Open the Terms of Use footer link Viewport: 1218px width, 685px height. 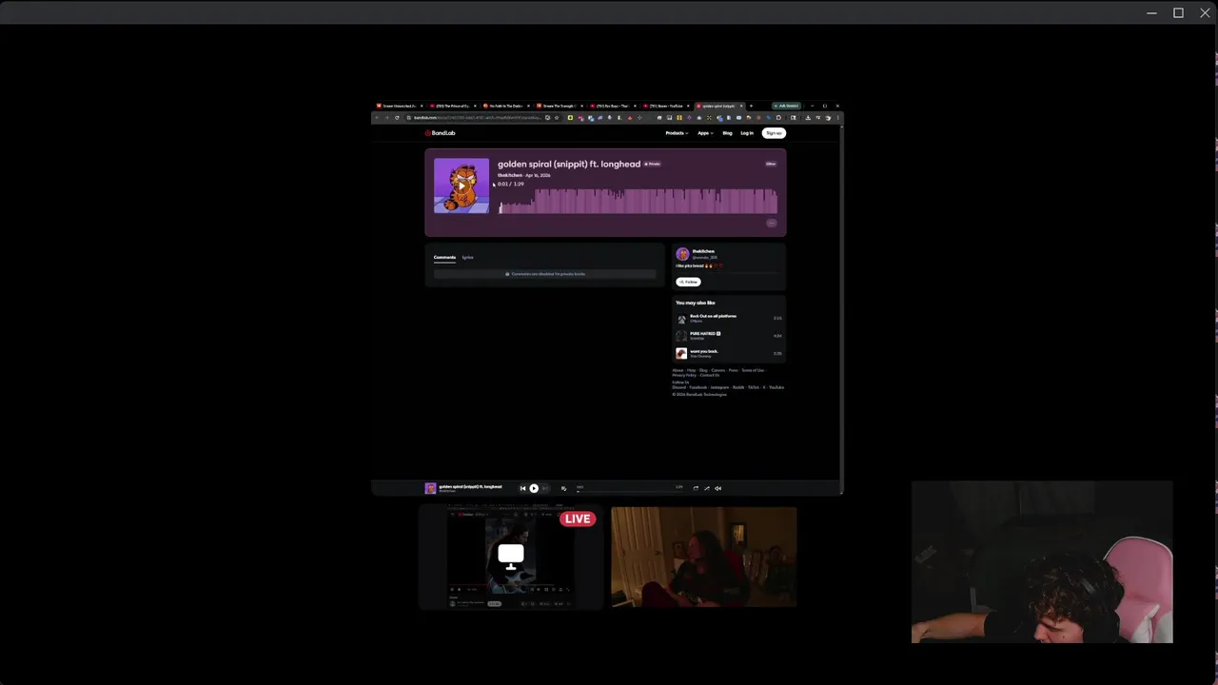(753, 370)
